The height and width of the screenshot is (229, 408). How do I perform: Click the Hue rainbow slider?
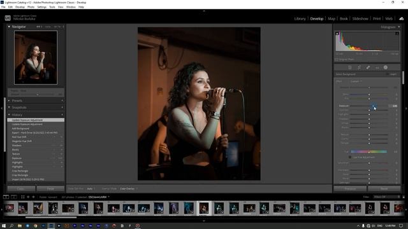click(x=368, y=151)
